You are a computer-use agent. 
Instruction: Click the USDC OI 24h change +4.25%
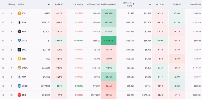177,86
